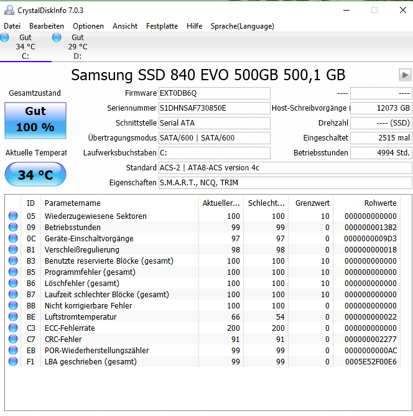Viewport: 413px width, 416px height.
Task: Select 'Verschleißregulierung' parameter name
Action: (x=82, y=249)
